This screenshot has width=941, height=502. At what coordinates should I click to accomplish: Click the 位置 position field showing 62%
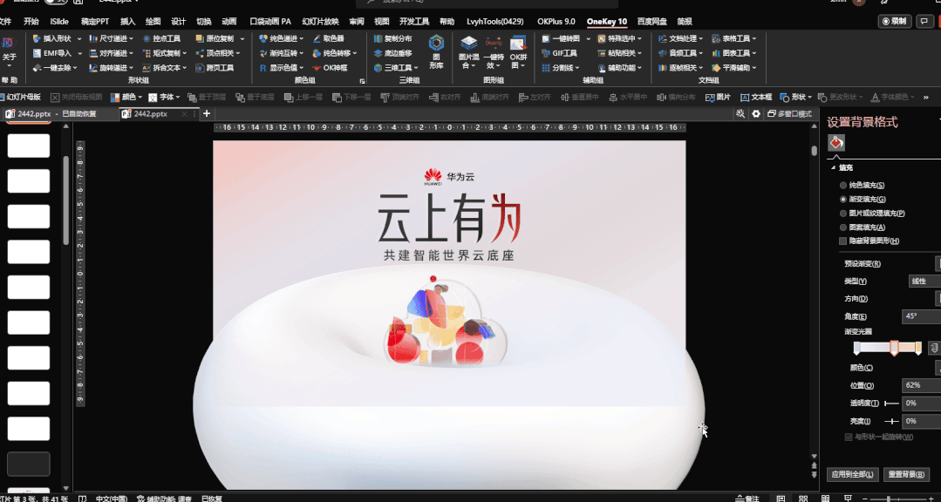coord(921,385)
